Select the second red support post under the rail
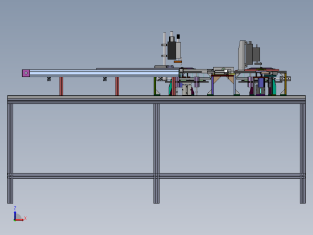 (x=117, y=86)
